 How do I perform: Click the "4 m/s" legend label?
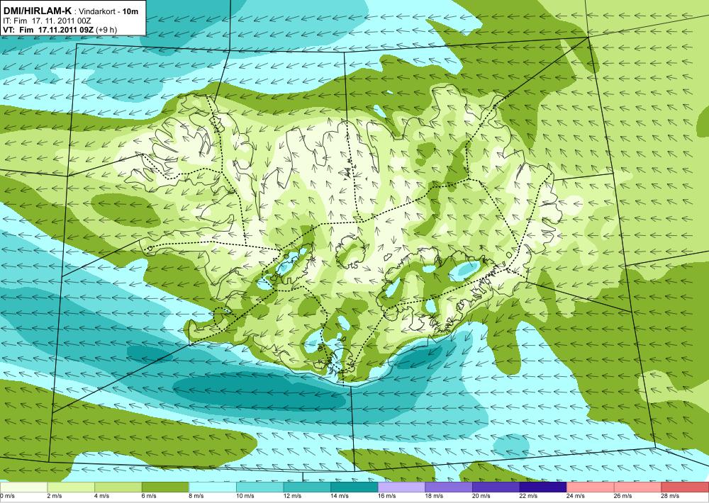pyautogui.click(x=101, y=496)
